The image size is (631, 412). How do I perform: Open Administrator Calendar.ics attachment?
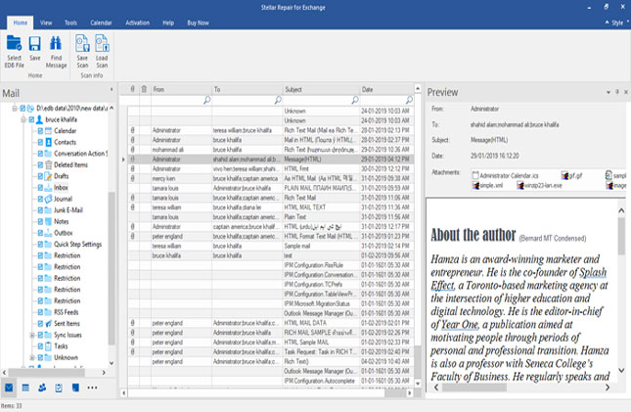tap(505, 175)
